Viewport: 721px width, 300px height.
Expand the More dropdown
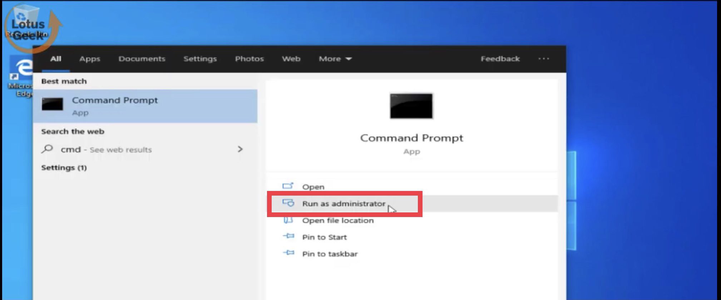pyautogui.click(x=335, y=59)
